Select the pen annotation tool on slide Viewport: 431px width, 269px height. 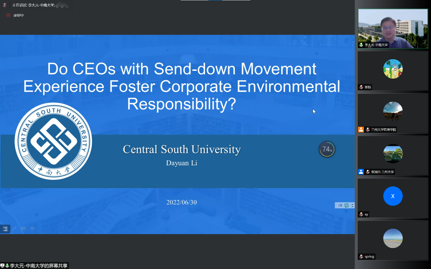[x=14, y=229]
